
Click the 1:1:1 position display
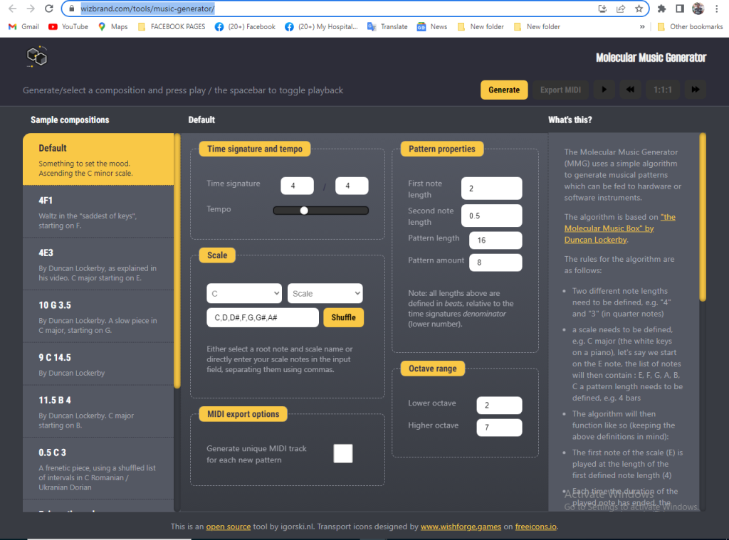point(663,90)
